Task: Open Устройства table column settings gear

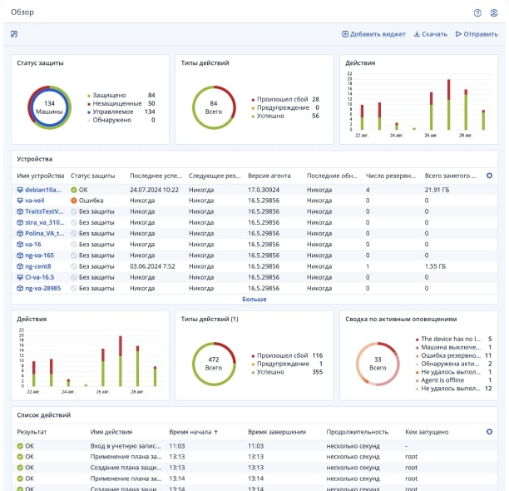Action: (489, 176)
